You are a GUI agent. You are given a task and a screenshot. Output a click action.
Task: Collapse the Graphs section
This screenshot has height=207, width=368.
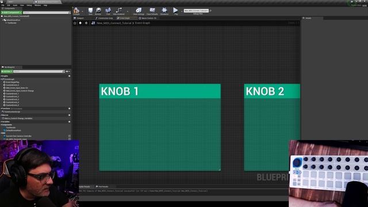[x=1, y=76]
